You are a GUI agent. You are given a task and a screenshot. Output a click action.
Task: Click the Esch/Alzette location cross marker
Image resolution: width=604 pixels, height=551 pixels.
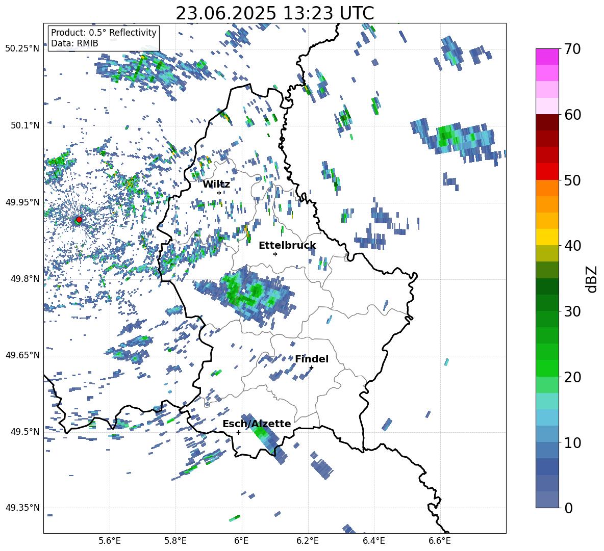[x=238, y=432]
